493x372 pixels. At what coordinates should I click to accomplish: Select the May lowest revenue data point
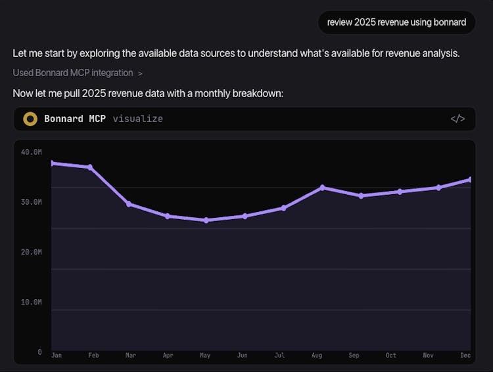(206, 220)
